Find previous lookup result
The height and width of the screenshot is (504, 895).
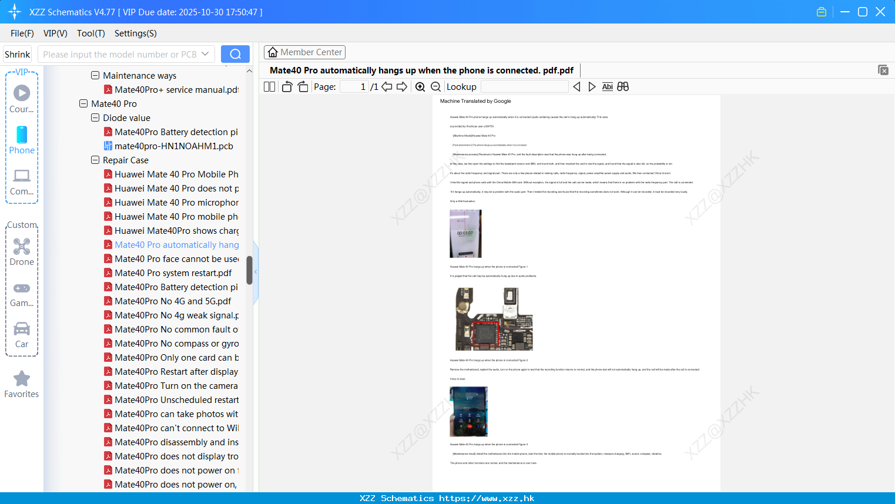click(x=576, y=86)
